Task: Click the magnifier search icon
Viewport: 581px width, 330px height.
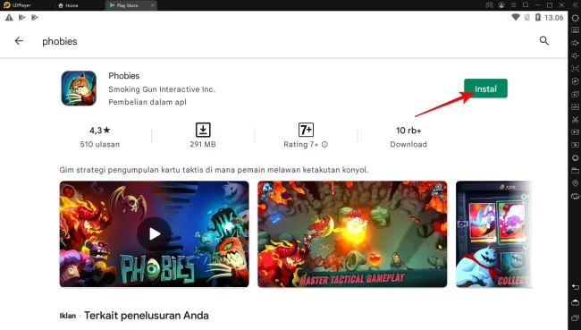Action: click(x=544, y=41)
